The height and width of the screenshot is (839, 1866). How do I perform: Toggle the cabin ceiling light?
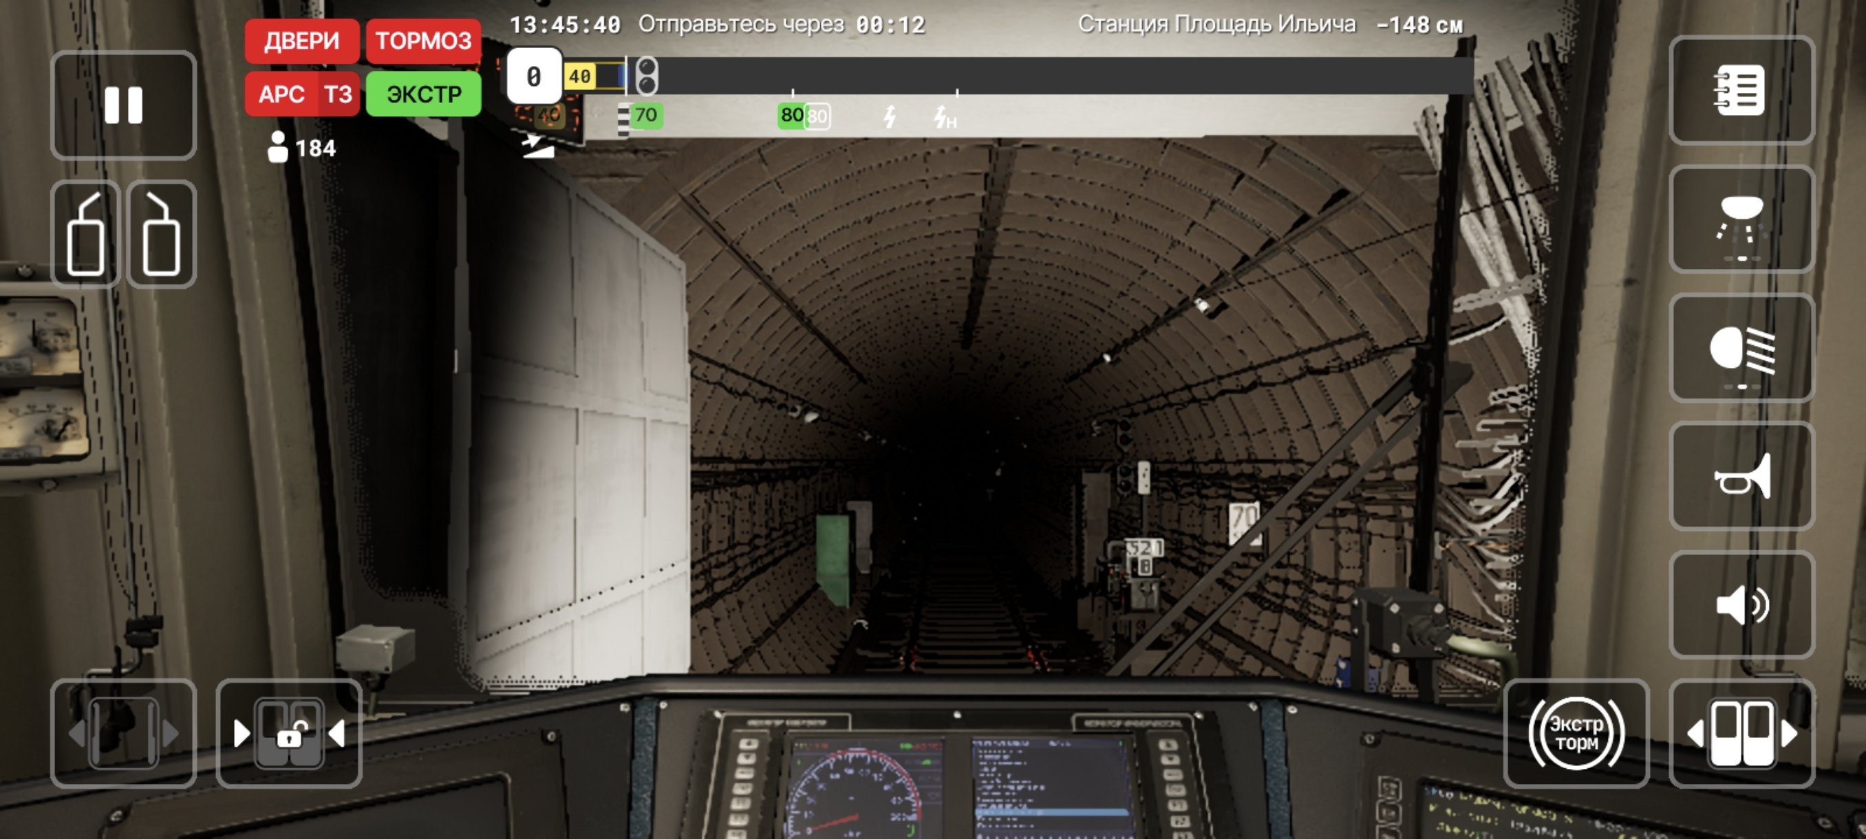1741,219
